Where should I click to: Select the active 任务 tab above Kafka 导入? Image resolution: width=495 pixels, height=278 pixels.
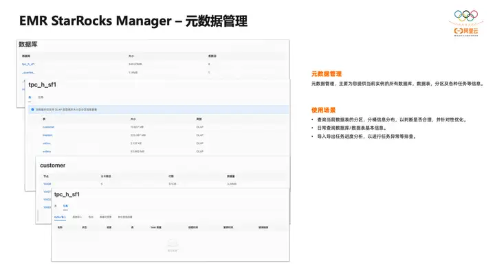(65, 206)
